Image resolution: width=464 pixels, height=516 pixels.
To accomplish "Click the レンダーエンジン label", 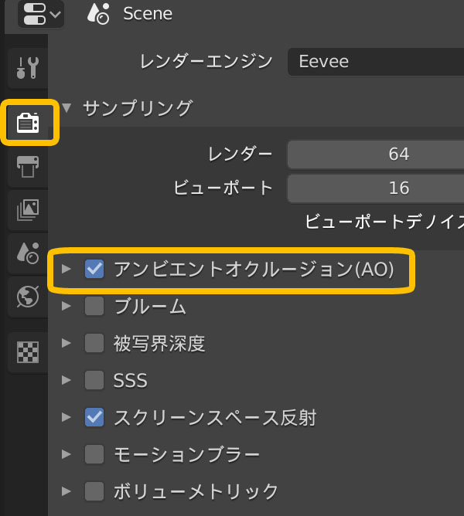I will coord(206,62).
